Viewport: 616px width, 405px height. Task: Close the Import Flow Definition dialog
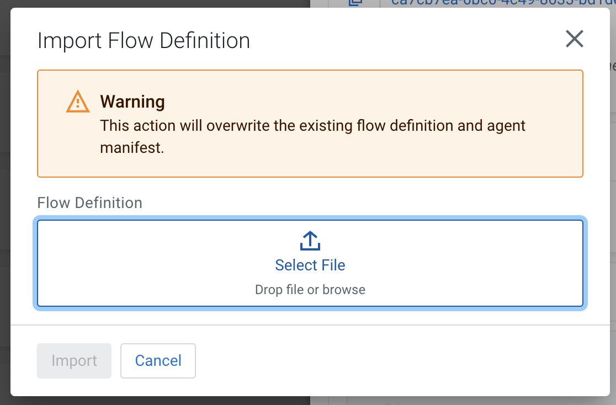[574, 39]
